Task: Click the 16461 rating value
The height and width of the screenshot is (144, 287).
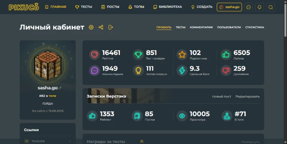Action: tap(111, 53)
